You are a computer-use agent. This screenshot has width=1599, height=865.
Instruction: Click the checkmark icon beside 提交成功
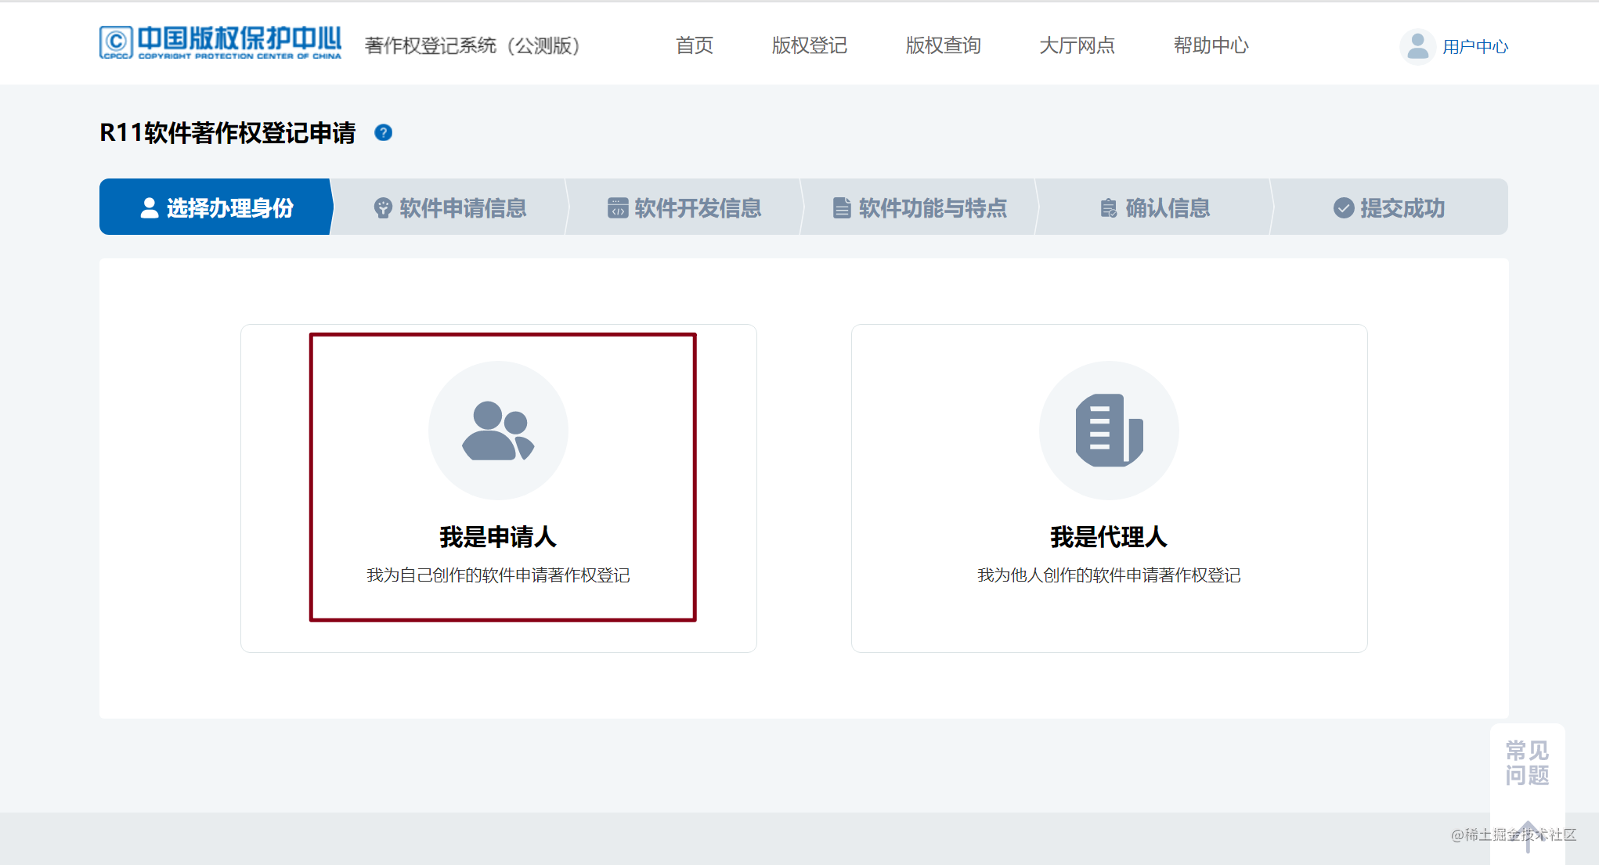click(x=1344, y=207)
